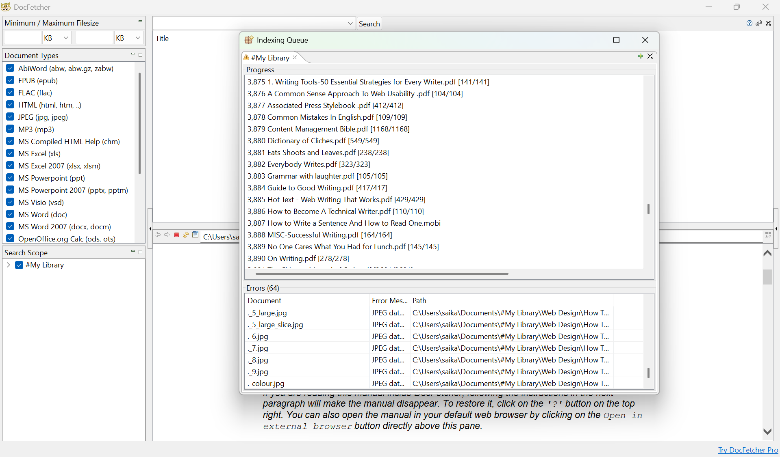Click the Errors list vertical scrollbar thumb
The height and width of the screenshot is (457, 780).
click(x=648, y=373)
